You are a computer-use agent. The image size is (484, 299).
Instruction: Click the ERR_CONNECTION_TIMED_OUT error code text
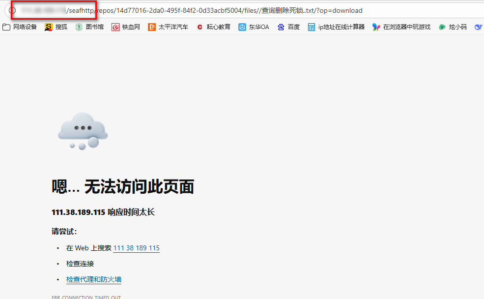86,297
